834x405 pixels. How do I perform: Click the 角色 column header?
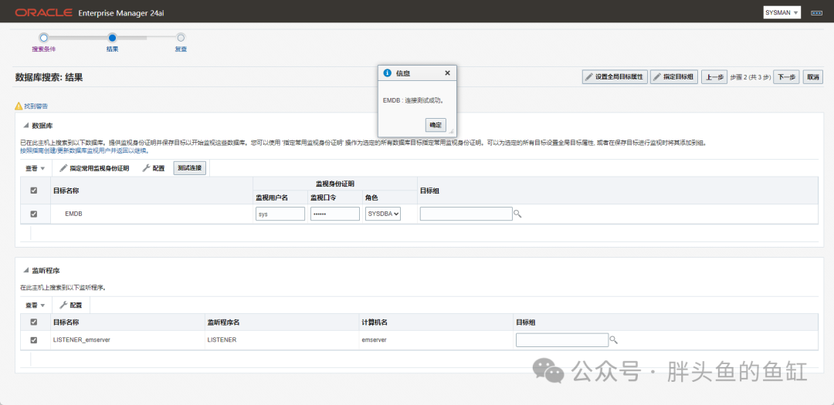(371, 197)
